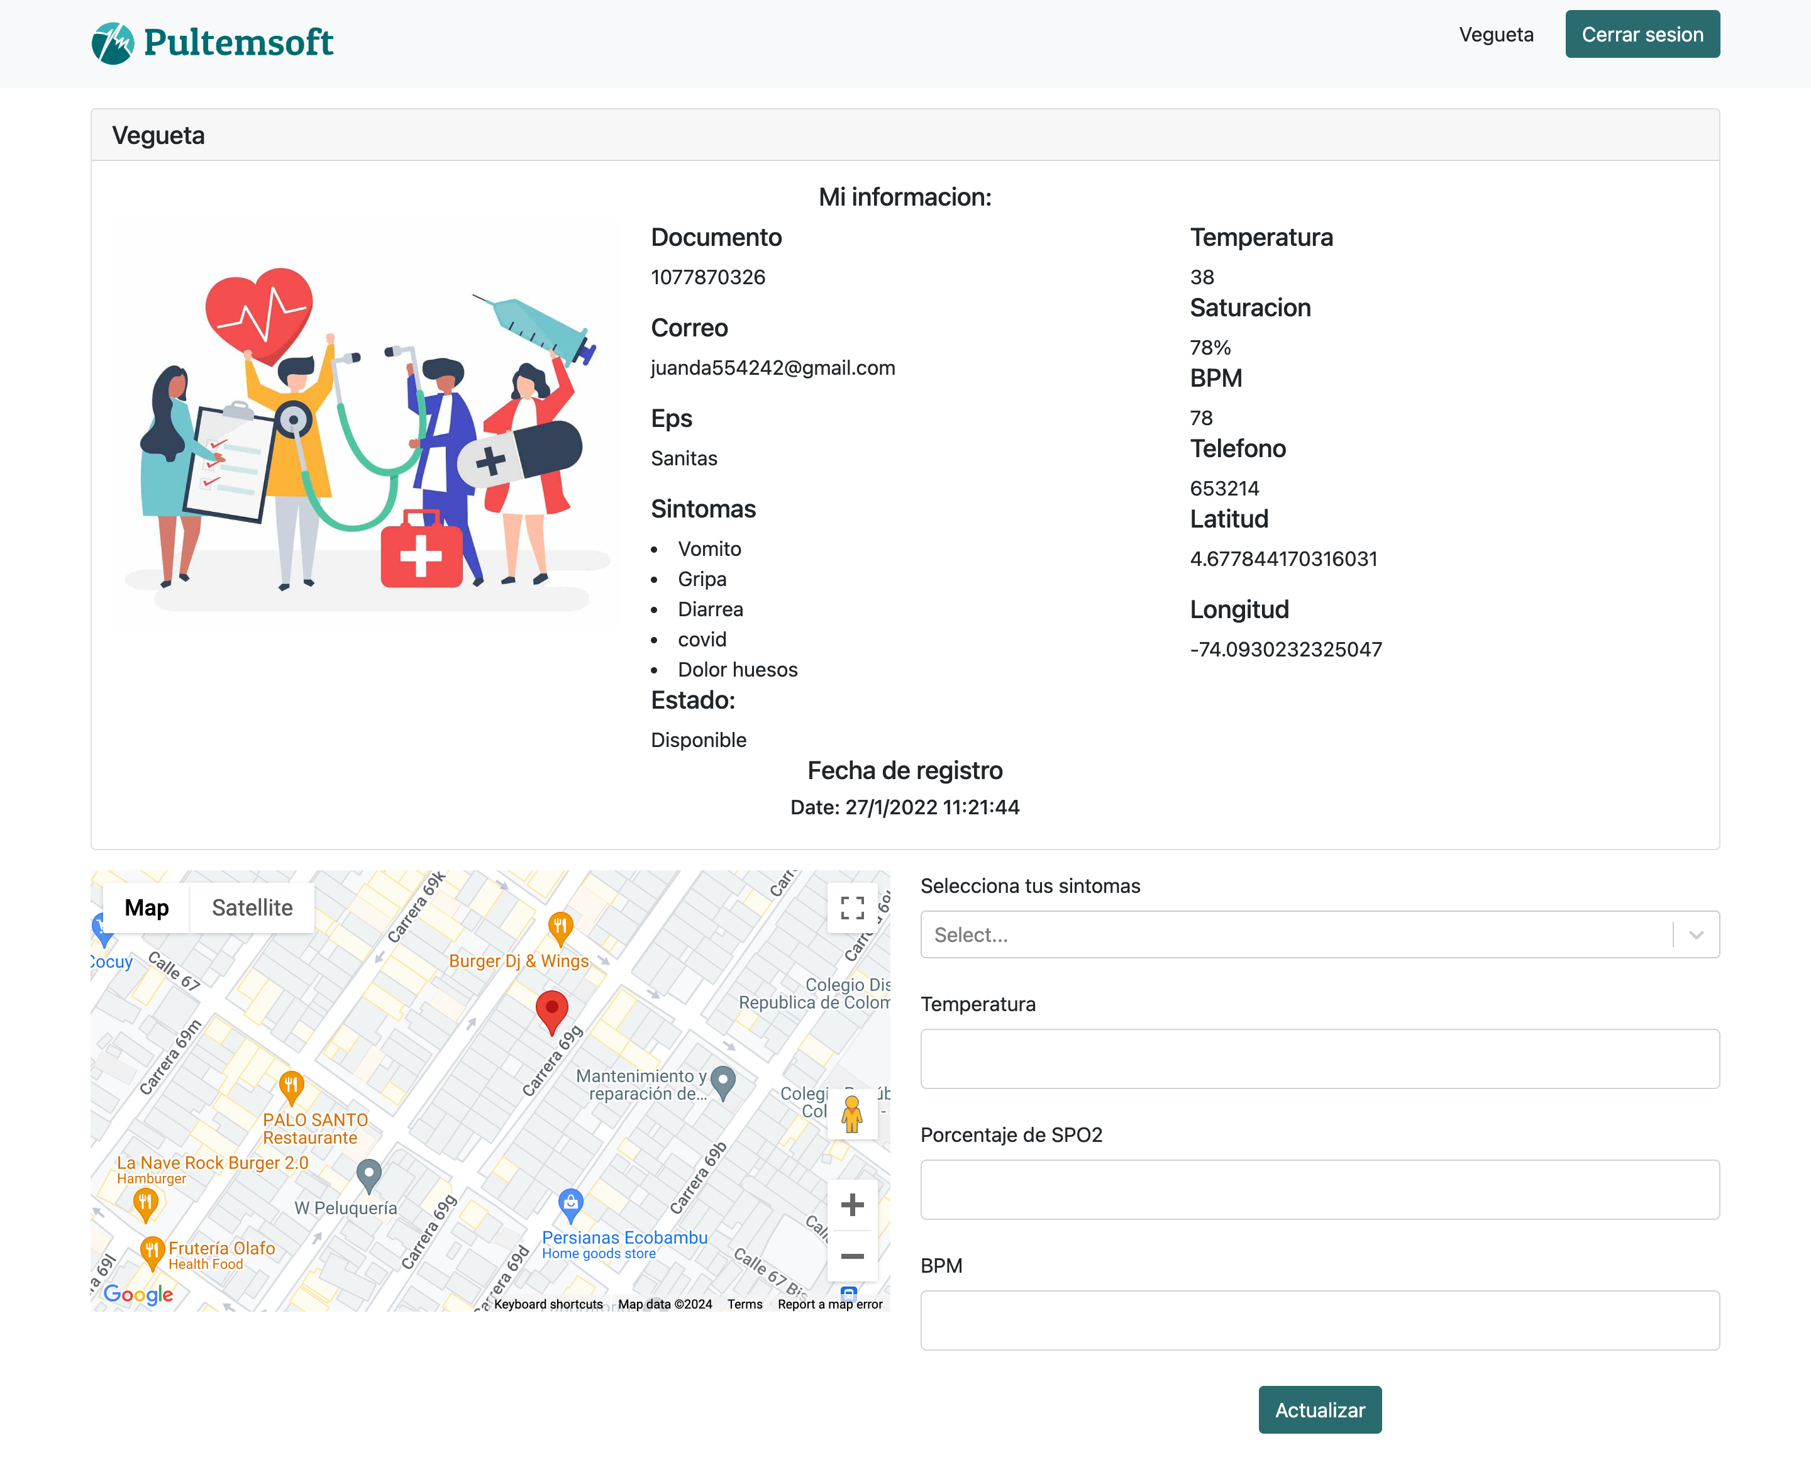Click latitude value 4.677844170316031
This screenshot has height=1484, width=1811.
(x=1283, y=559)
